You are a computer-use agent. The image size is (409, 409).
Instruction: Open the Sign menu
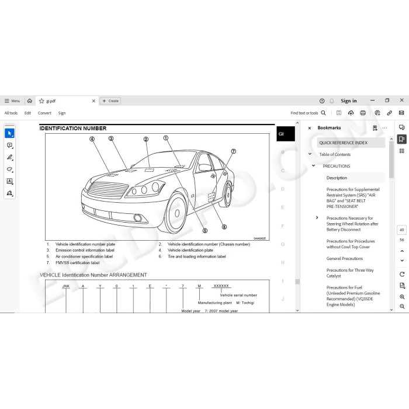pyautogui.click(x=62, y=113)
